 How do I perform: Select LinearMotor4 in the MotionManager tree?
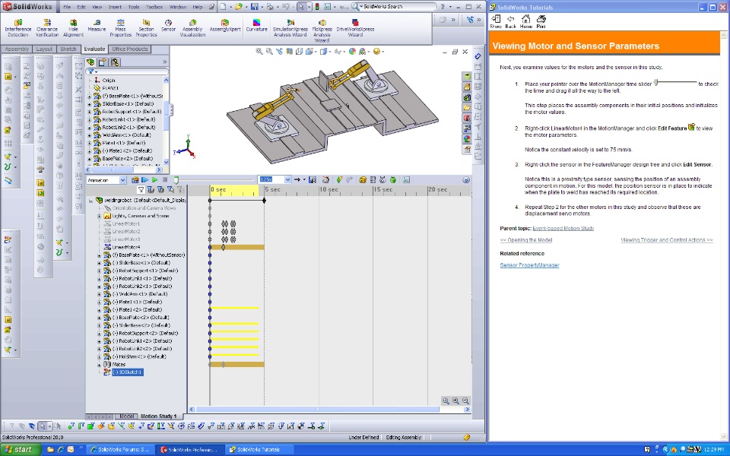(126, 247)
